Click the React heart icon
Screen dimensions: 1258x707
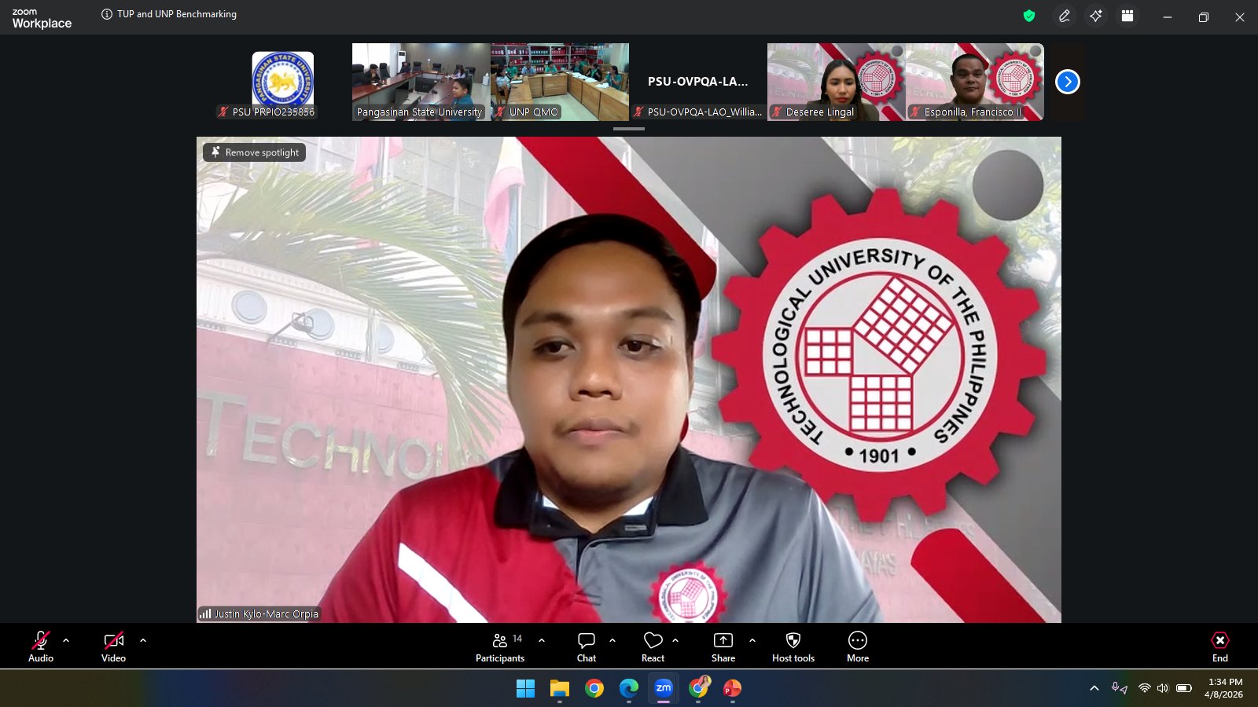tap(653, 647)
